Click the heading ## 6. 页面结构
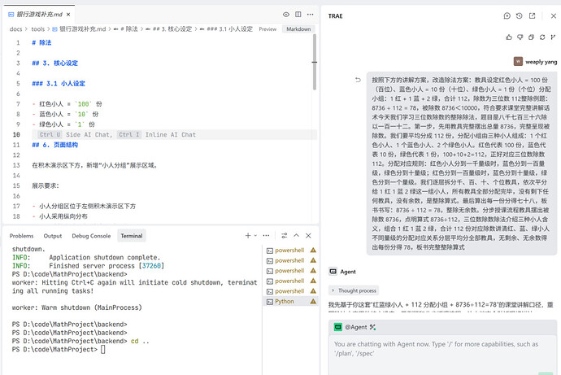 coord(54,145)
